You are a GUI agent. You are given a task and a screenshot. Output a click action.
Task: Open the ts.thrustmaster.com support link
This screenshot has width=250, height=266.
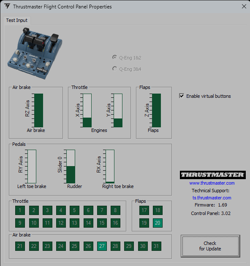[x=212, y=198]
